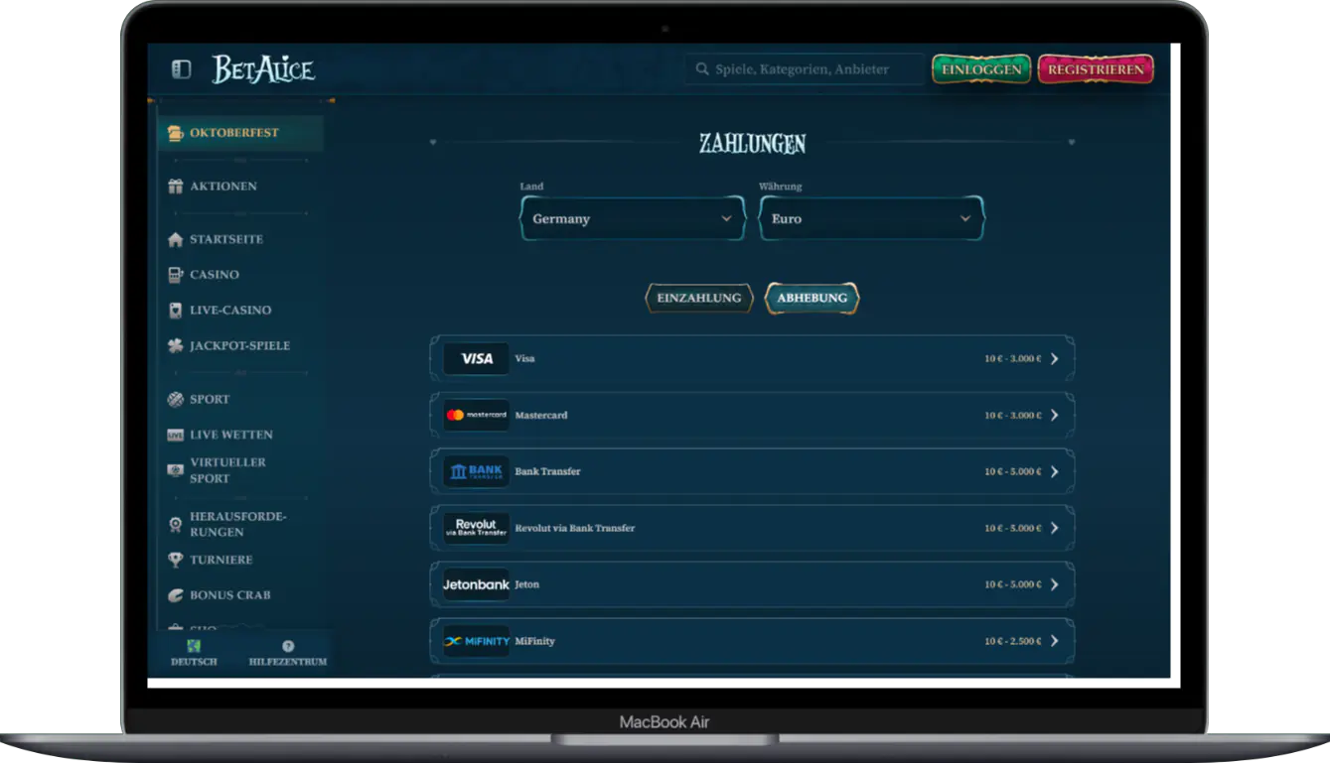Open the Land dropdown showing Germany
The width and height of the screenshot is (1330, 763).
633,218
